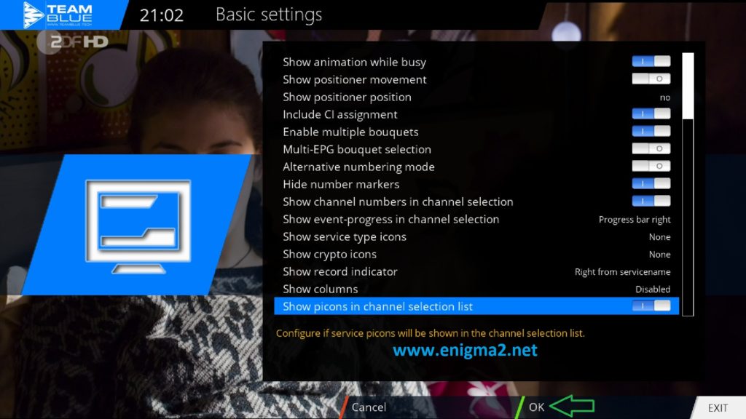The height and width of the screenshot is (419, 746).
Task: Toggle Enable multiple bouquets off
Action: [653, 131]
